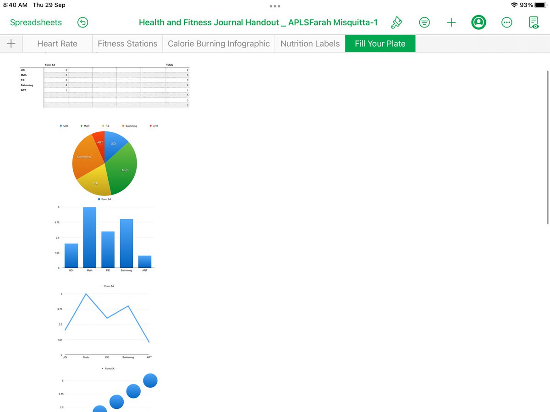Tap the UOI bar in bar chart
The width and height of the screenshot is (550, 412).
coord(71,255)
